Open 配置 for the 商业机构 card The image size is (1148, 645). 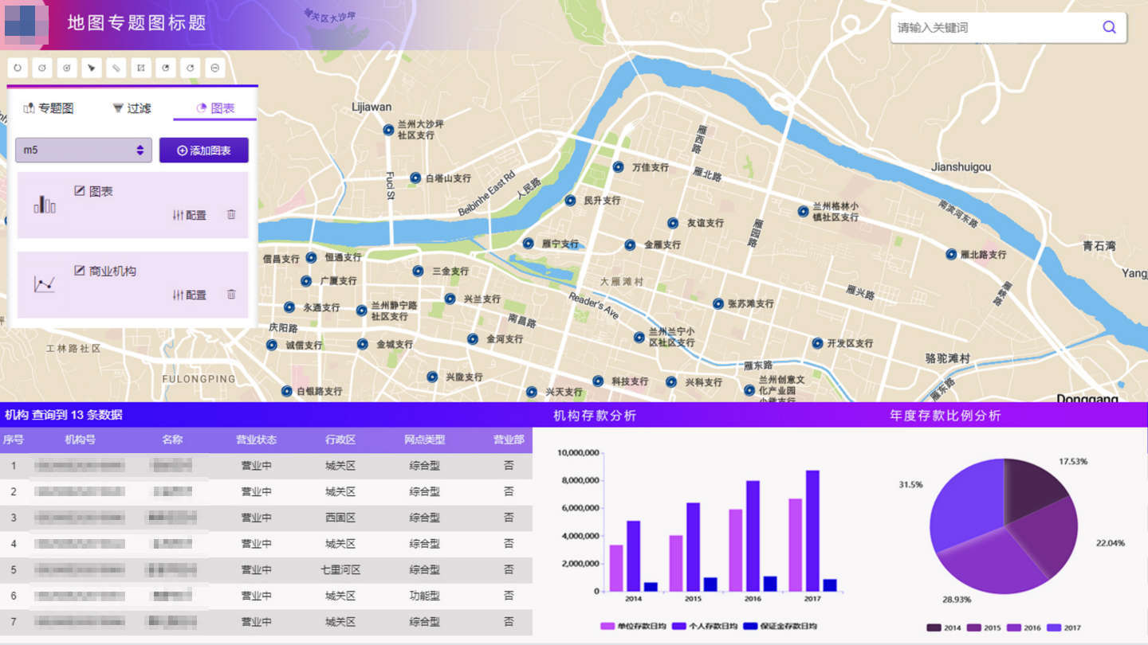[x=189, y=295]
